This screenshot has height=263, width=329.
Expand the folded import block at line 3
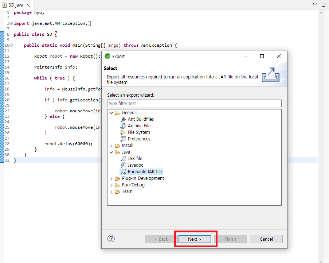(x=11, y=23)
